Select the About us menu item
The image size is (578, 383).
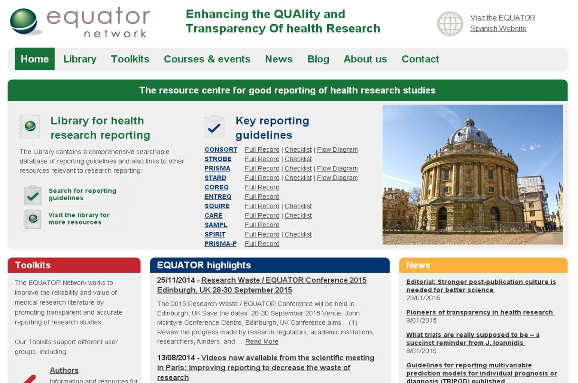[365, 59]
